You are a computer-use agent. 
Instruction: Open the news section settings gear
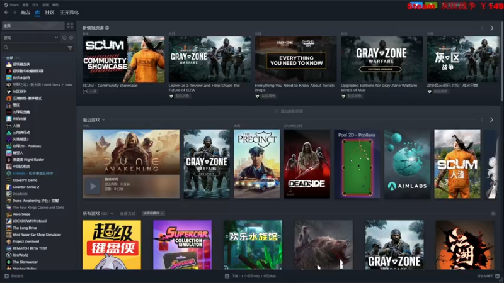coord(107,28)
